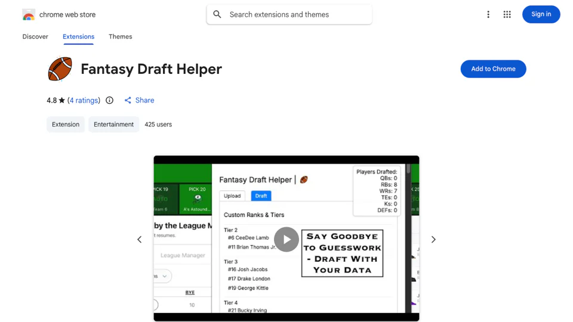Click the Entertainment category chip
This screenshot has width=573, height=322.
coord(113,125)
